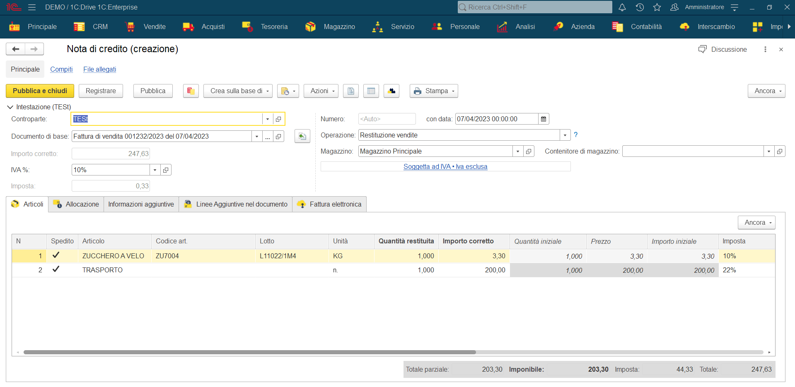The height and width of the screenshot is (387, 795).
Task: Open the hamburger main menu
Action: coord(32,7)
